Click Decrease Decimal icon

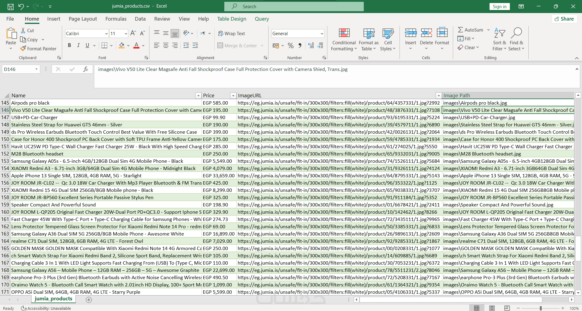(320, 45)
